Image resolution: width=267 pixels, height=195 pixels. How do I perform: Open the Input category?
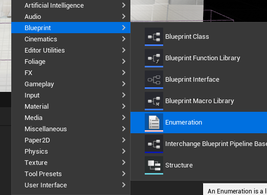71,95
